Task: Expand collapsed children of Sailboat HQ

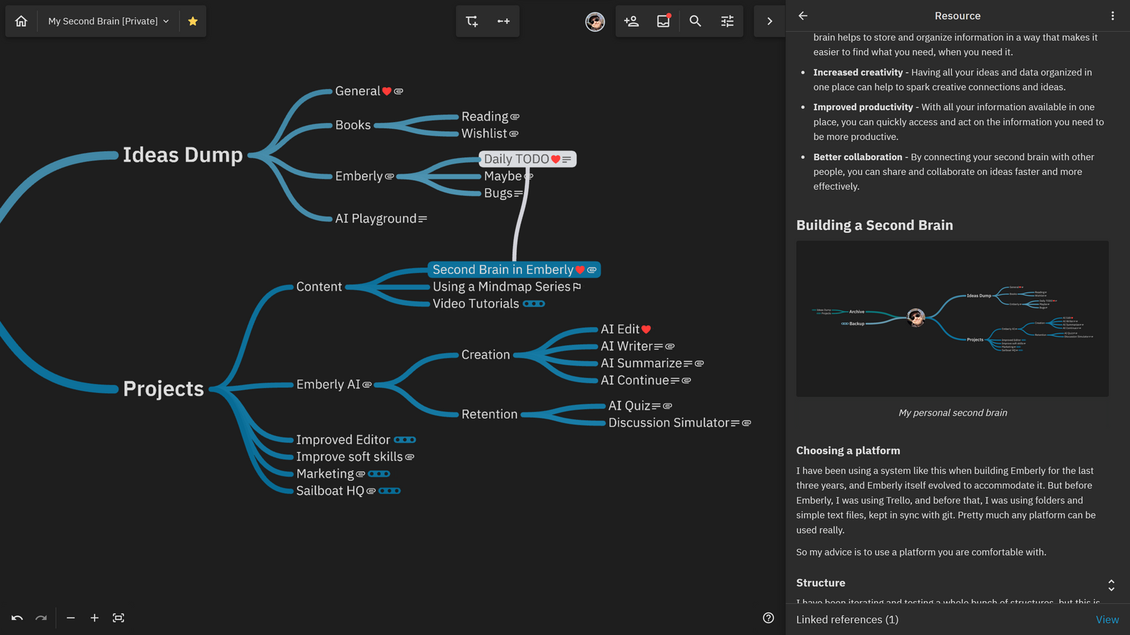Action: pos(389,491)
